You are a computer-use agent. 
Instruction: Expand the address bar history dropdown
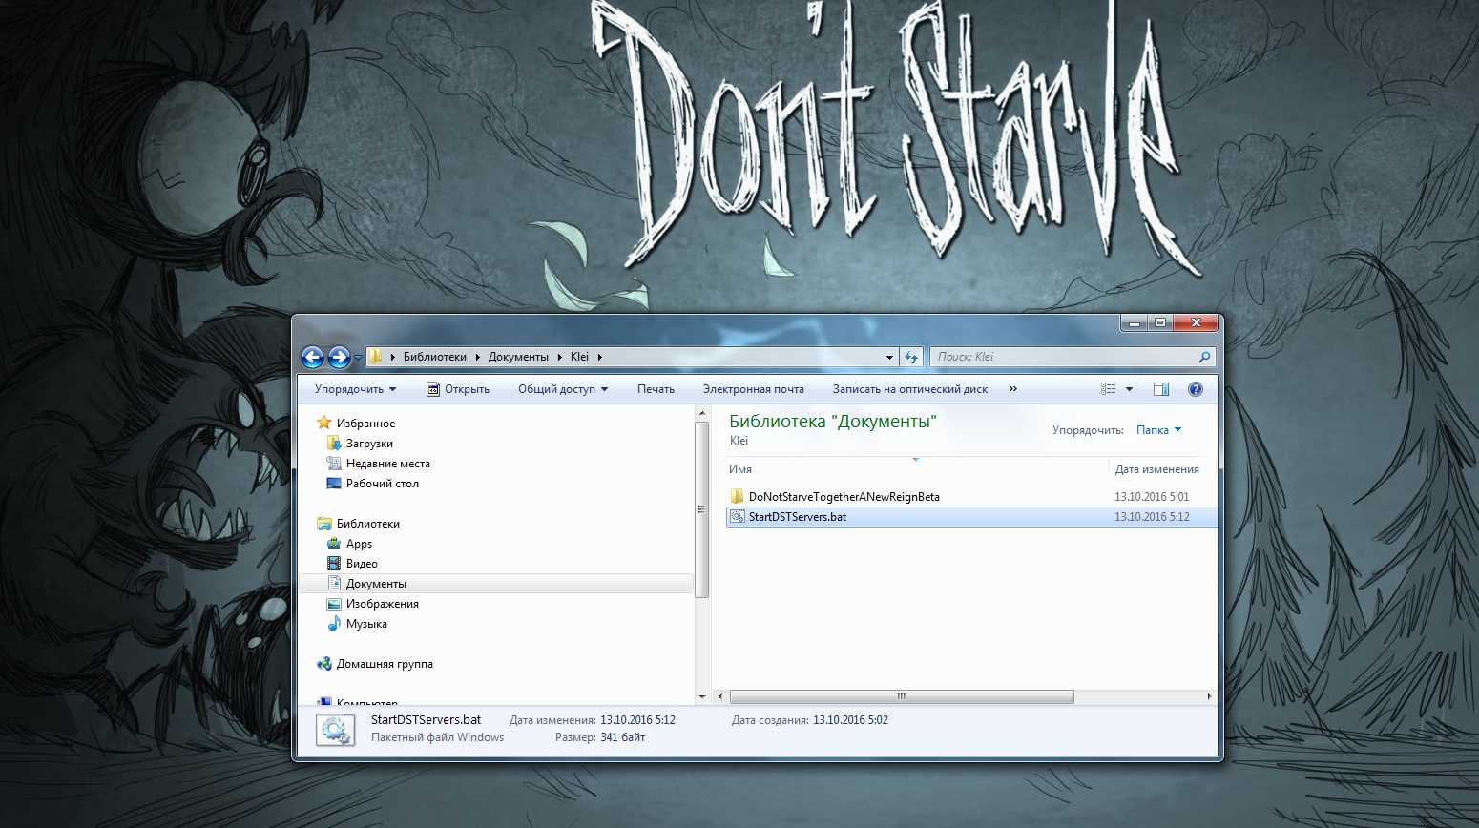(x=889, y=357)
